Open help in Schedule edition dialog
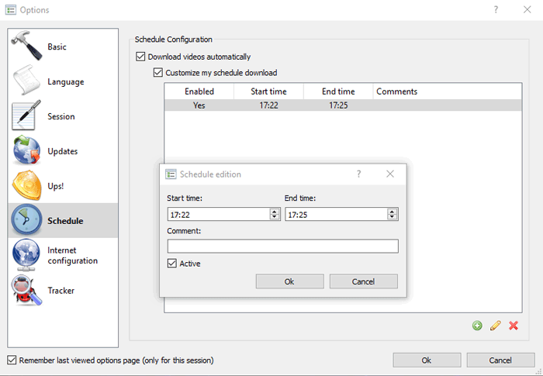Viewport: 543px width, 376px height. pos(358,174)
